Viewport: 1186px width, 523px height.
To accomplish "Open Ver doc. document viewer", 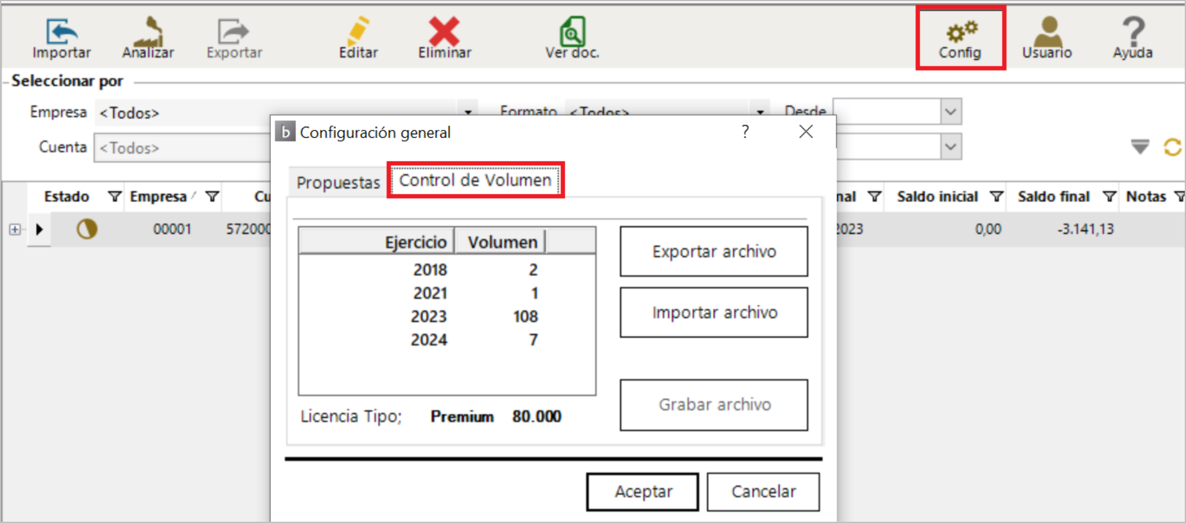I will 572,38.
